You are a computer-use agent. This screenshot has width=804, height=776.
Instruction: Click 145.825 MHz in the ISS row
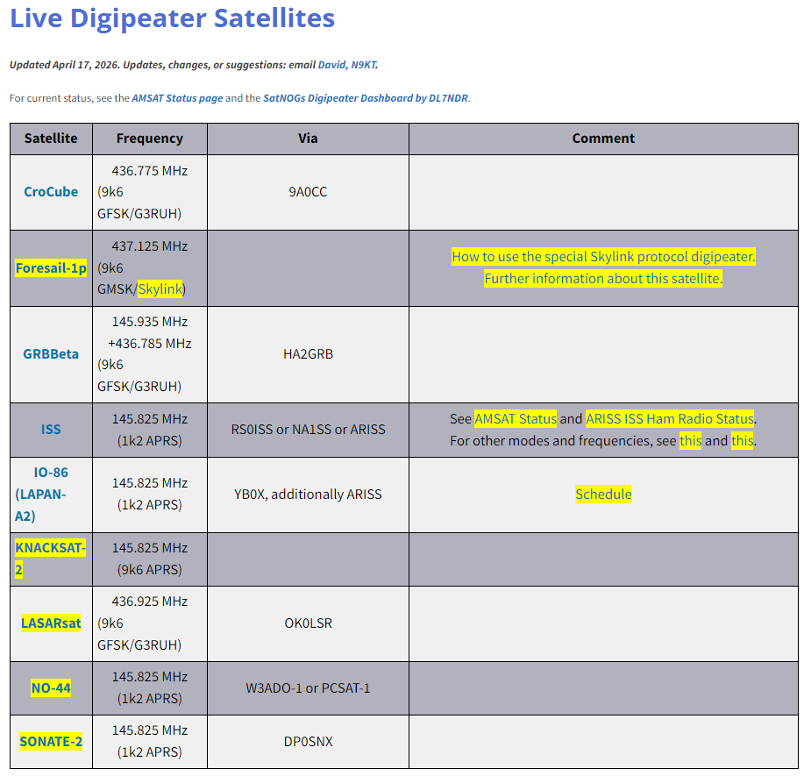click(x=150, y=418)
